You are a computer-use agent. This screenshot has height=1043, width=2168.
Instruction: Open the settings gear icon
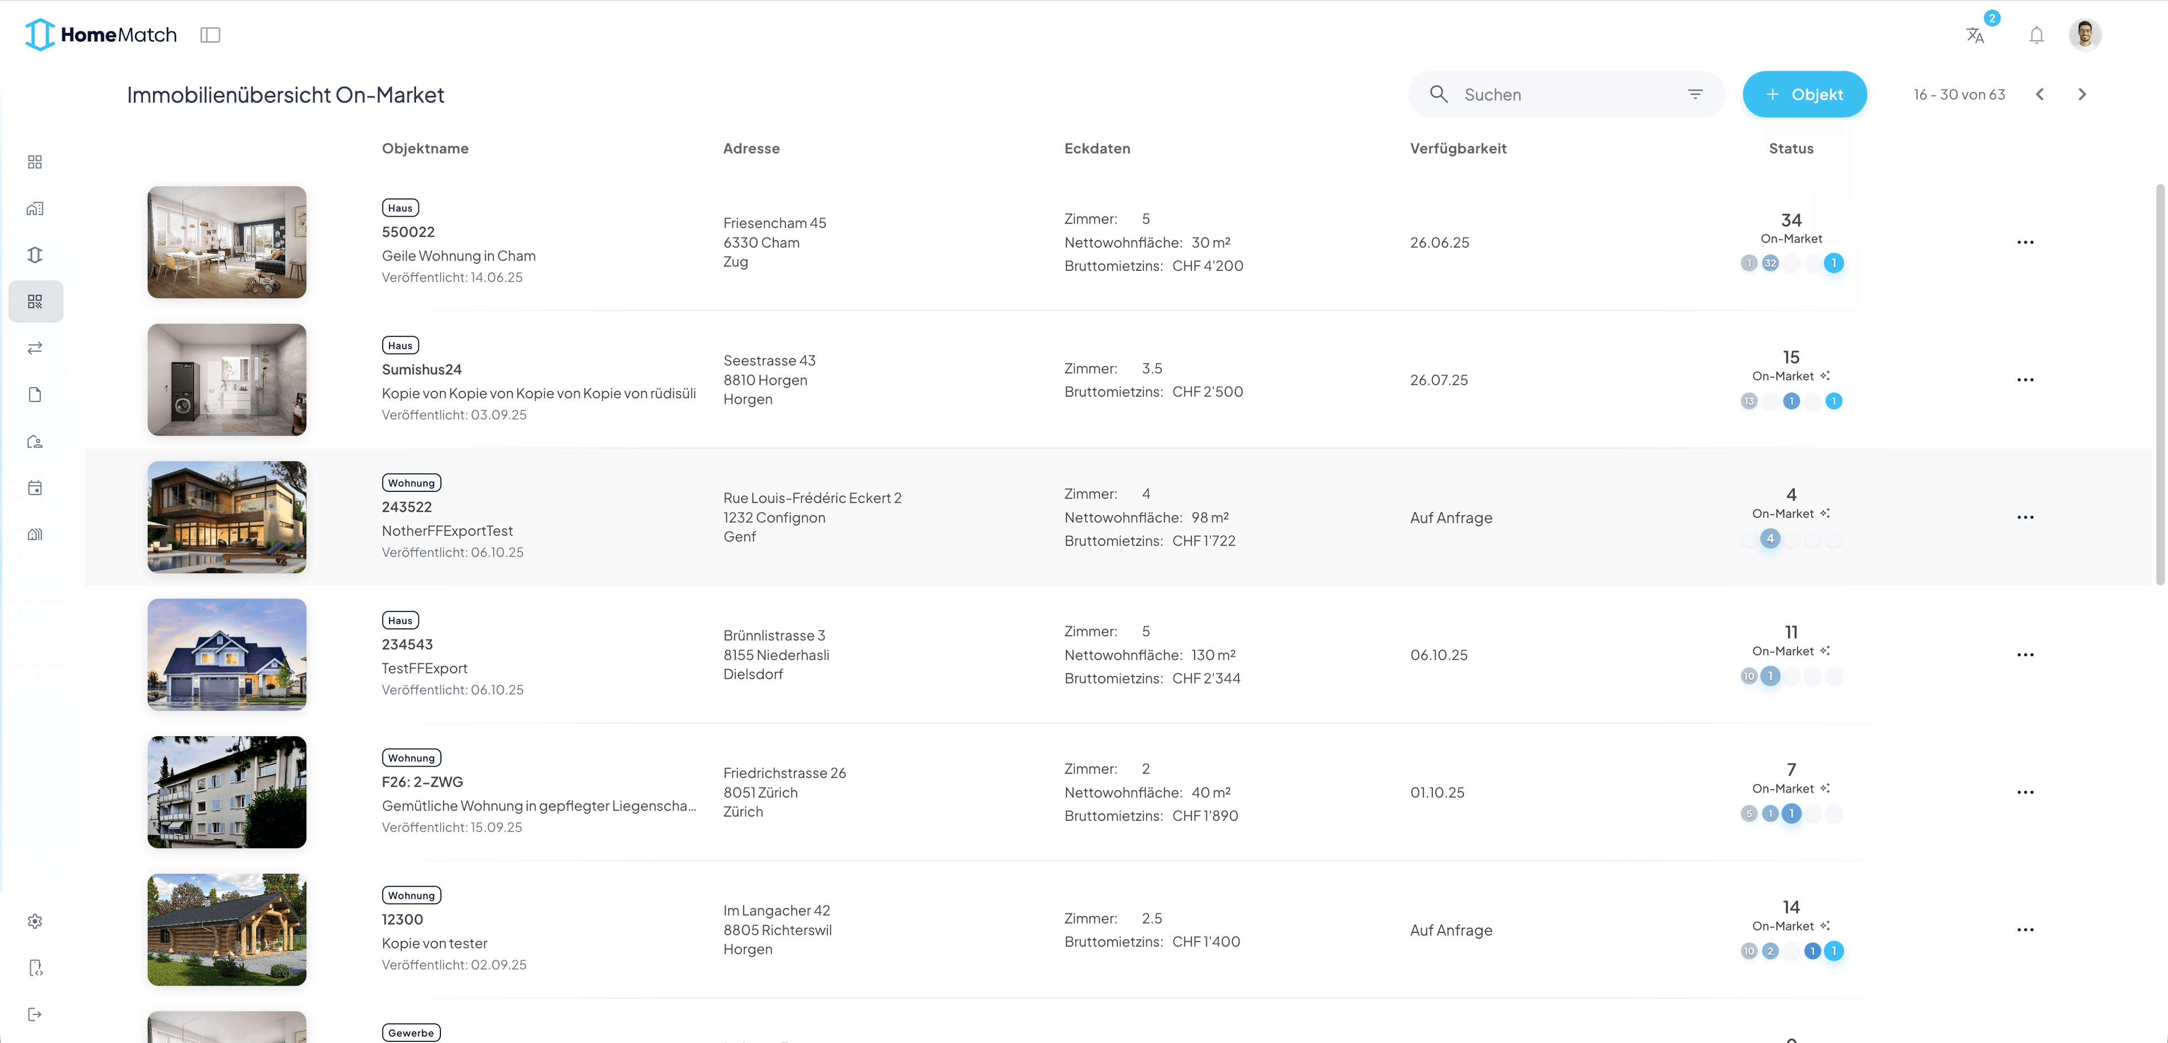36,920
